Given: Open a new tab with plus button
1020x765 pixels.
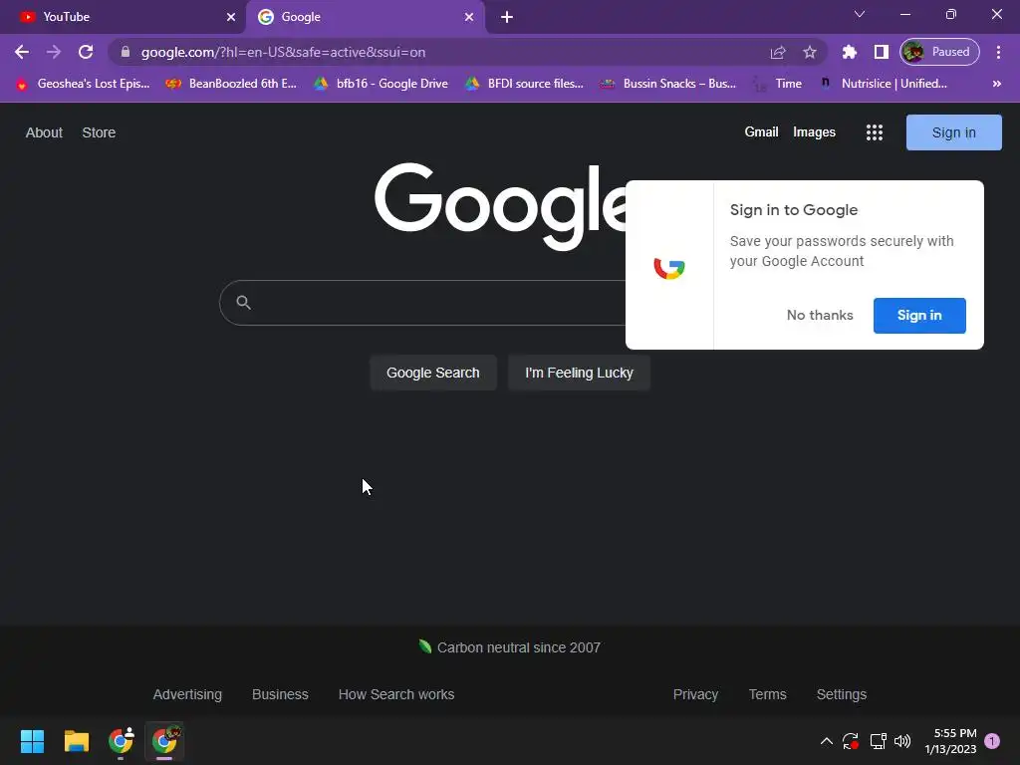Looking at the screenshot, I should tap(507, 17).
